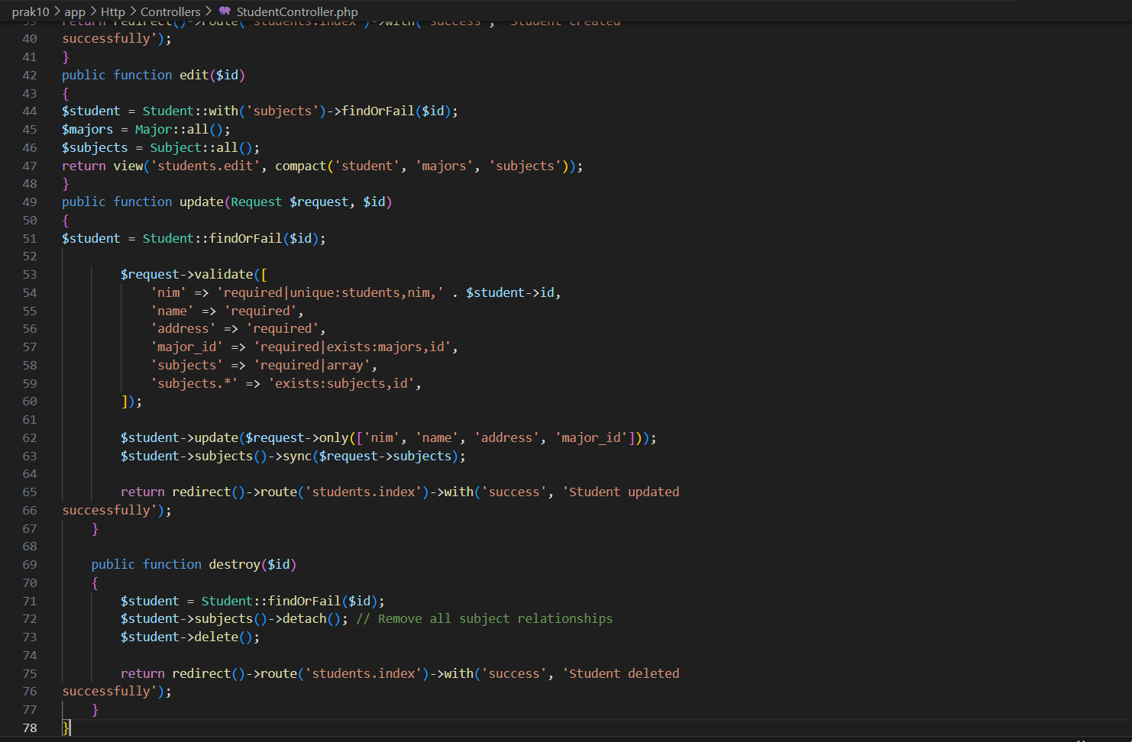This screenshot has height=742, width=1132.
Task: Select line 69 via its line number
Action: [x=30, y=564]
